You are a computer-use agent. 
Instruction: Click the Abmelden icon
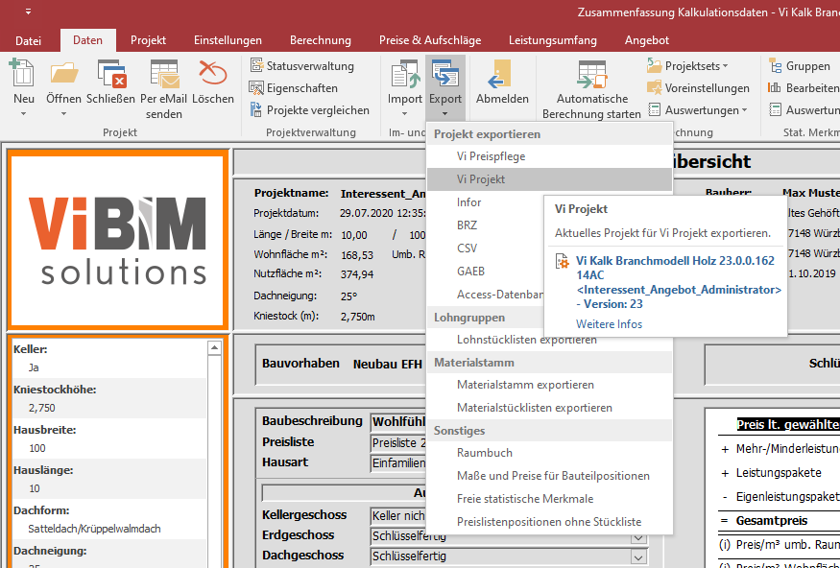(x=501, y=74)
